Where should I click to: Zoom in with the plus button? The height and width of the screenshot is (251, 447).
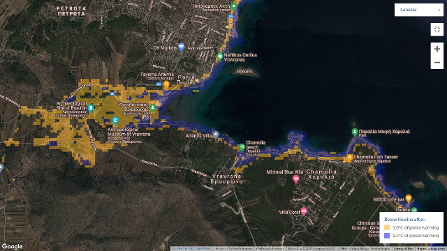[437, 50]
